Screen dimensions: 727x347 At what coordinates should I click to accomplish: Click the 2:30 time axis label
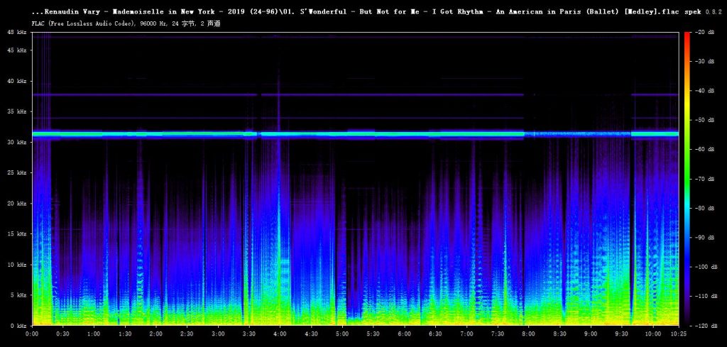pos(187,334)
